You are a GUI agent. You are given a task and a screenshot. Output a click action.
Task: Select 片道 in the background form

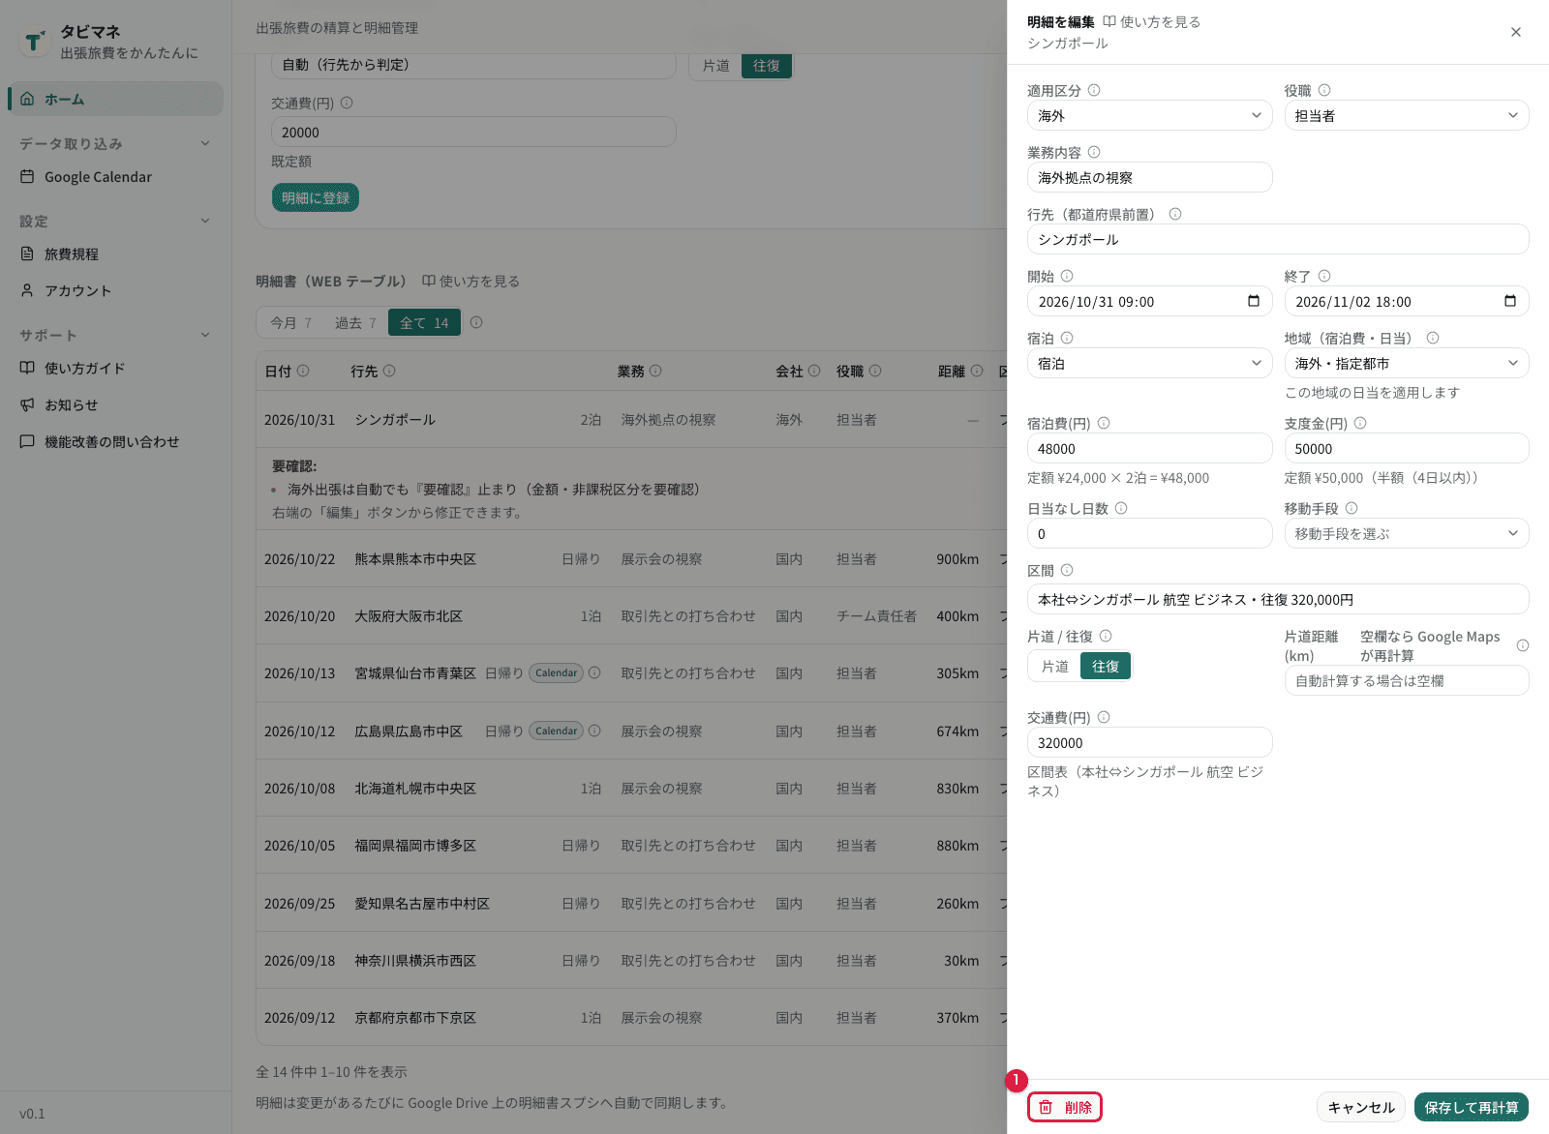(x=716, y=66)
